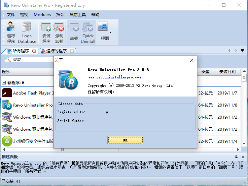Screen dimensions: 248x186
Task: Select the 苏州银行安全控件IE版 row
Action: pyautogui.click(x=121, y=141)
